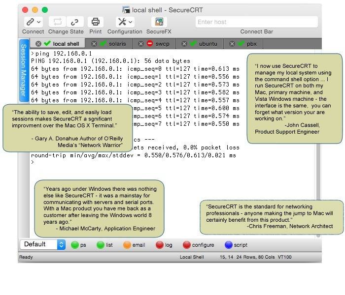Click the yellow minimize window button
The image size is (345, 295).
point(35,10)
